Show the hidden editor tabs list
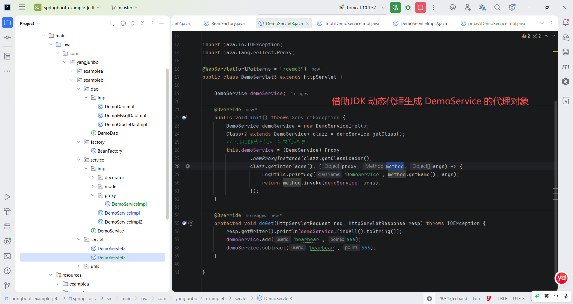The width and height of the screenshot is (573, 304). coord(542,23)
